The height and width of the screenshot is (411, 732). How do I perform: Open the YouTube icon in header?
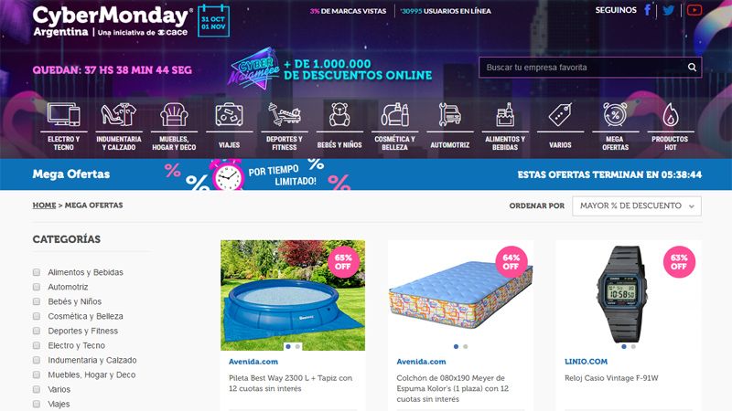[x=694, y=9]
